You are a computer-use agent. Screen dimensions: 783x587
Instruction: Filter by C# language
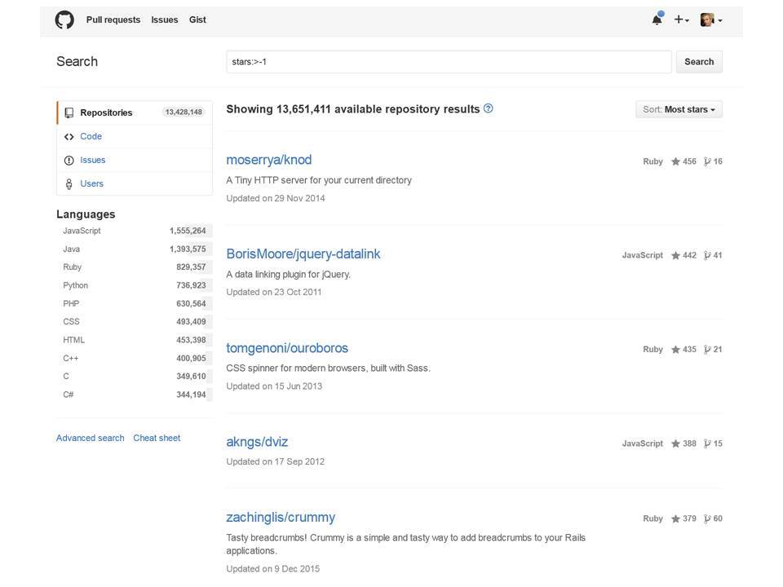(x=135, y=395)
